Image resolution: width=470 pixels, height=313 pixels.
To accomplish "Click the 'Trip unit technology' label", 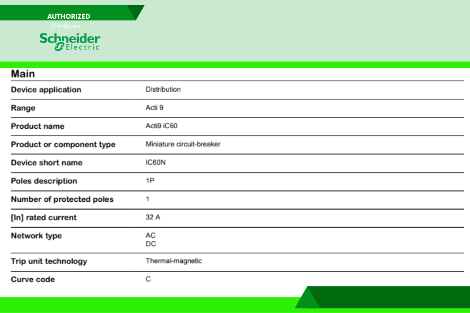I will (x=49, y=261).
